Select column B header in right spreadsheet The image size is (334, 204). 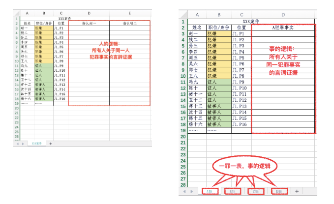pos(219,15)
